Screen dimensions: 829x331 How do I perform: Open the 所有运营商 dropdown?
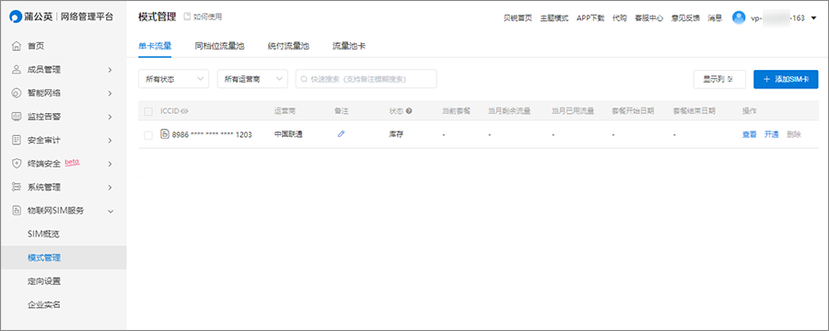(x=252, y=79)
